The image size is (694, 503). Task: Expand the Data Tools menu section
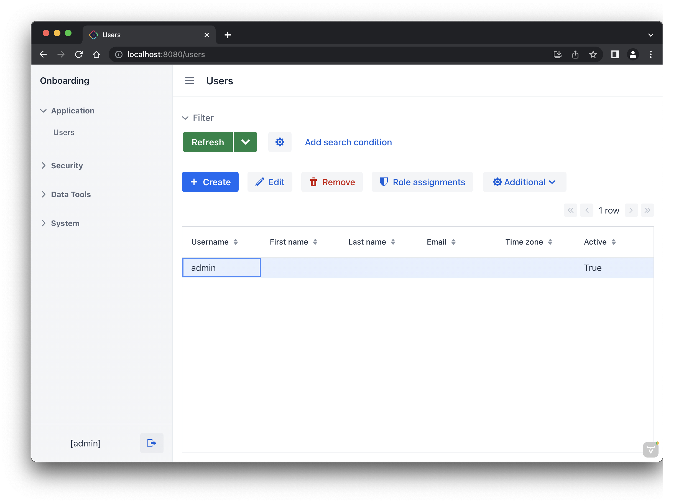[x=71, y=194]
